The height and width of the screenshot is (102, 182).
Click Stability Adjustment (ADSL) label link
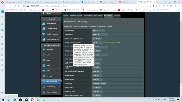point(73,43)
